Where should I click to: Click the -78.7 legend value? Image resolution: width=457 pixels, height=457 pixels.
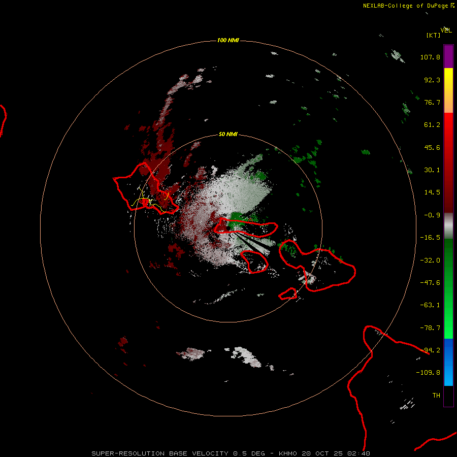430,328
